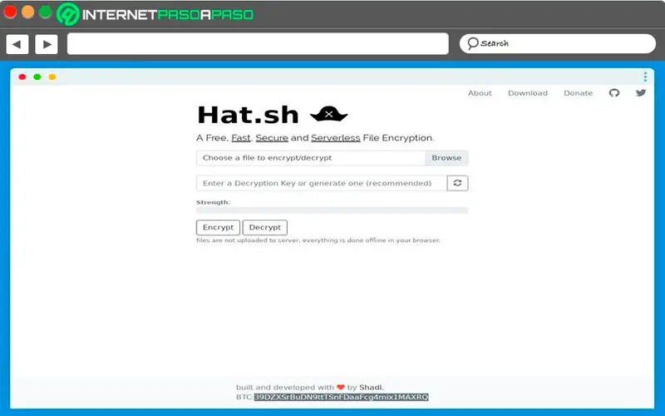Viewport: 665px width, 416px height.
Task: Open the Download page
Action: click(x=528, y=93)
